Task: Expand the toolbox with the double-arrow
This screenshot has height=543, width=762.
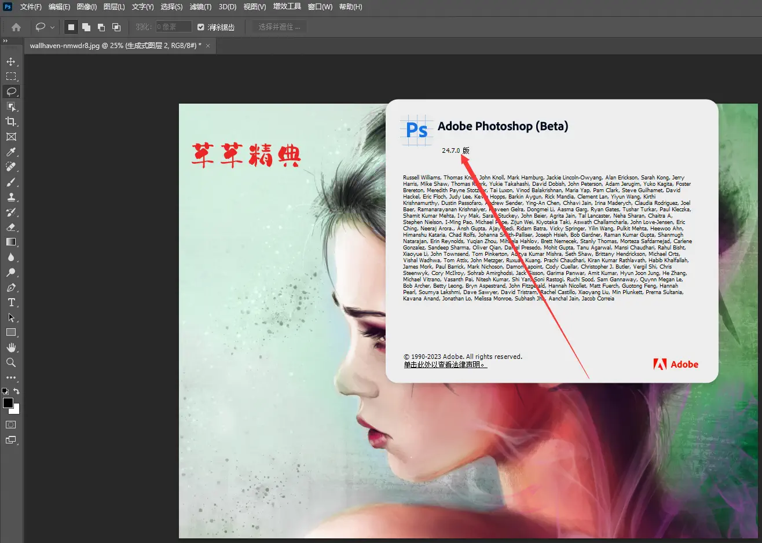Action: tap(5, 41)
